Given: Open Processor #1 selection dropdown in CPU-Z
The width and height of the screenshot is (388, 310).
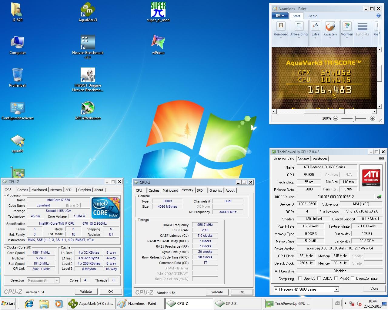Looking at the screenshot, I should tap(43, 281).
